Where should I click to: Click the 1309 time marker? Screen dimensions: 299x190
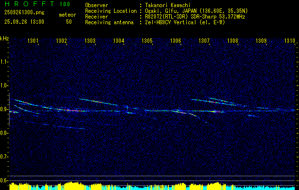(x=261, y=40)
